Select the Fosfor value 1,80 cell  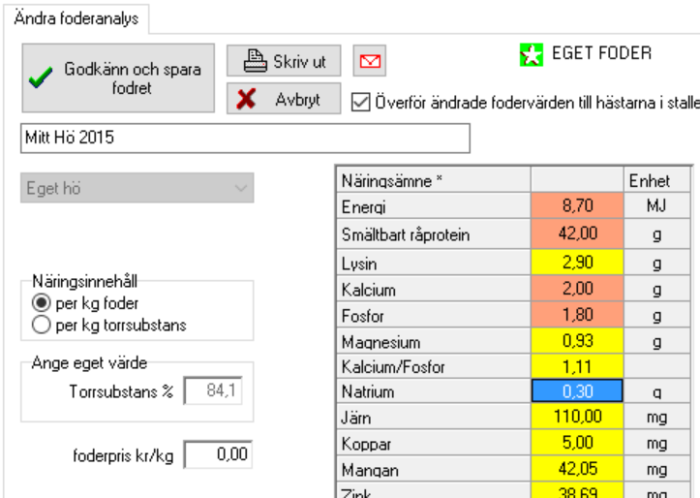tap(577, 315)
